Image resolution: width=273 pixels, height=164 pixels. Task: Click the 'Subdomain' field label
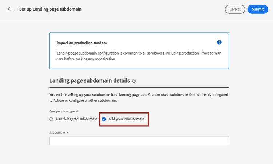[x=57, y=133]
